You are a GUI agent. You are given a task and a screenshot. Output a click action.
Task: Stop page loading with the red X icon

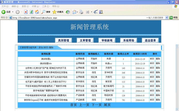26,12
